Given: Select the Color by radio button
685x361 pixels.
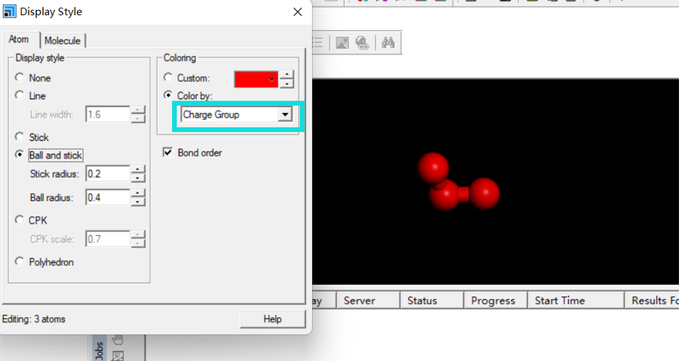Looking at the screenshot, I should tap(168, 95).
